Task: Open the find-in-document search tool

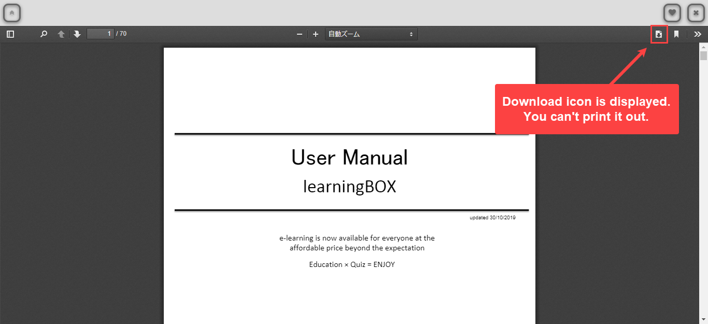Action: click(x=44, y=34)
